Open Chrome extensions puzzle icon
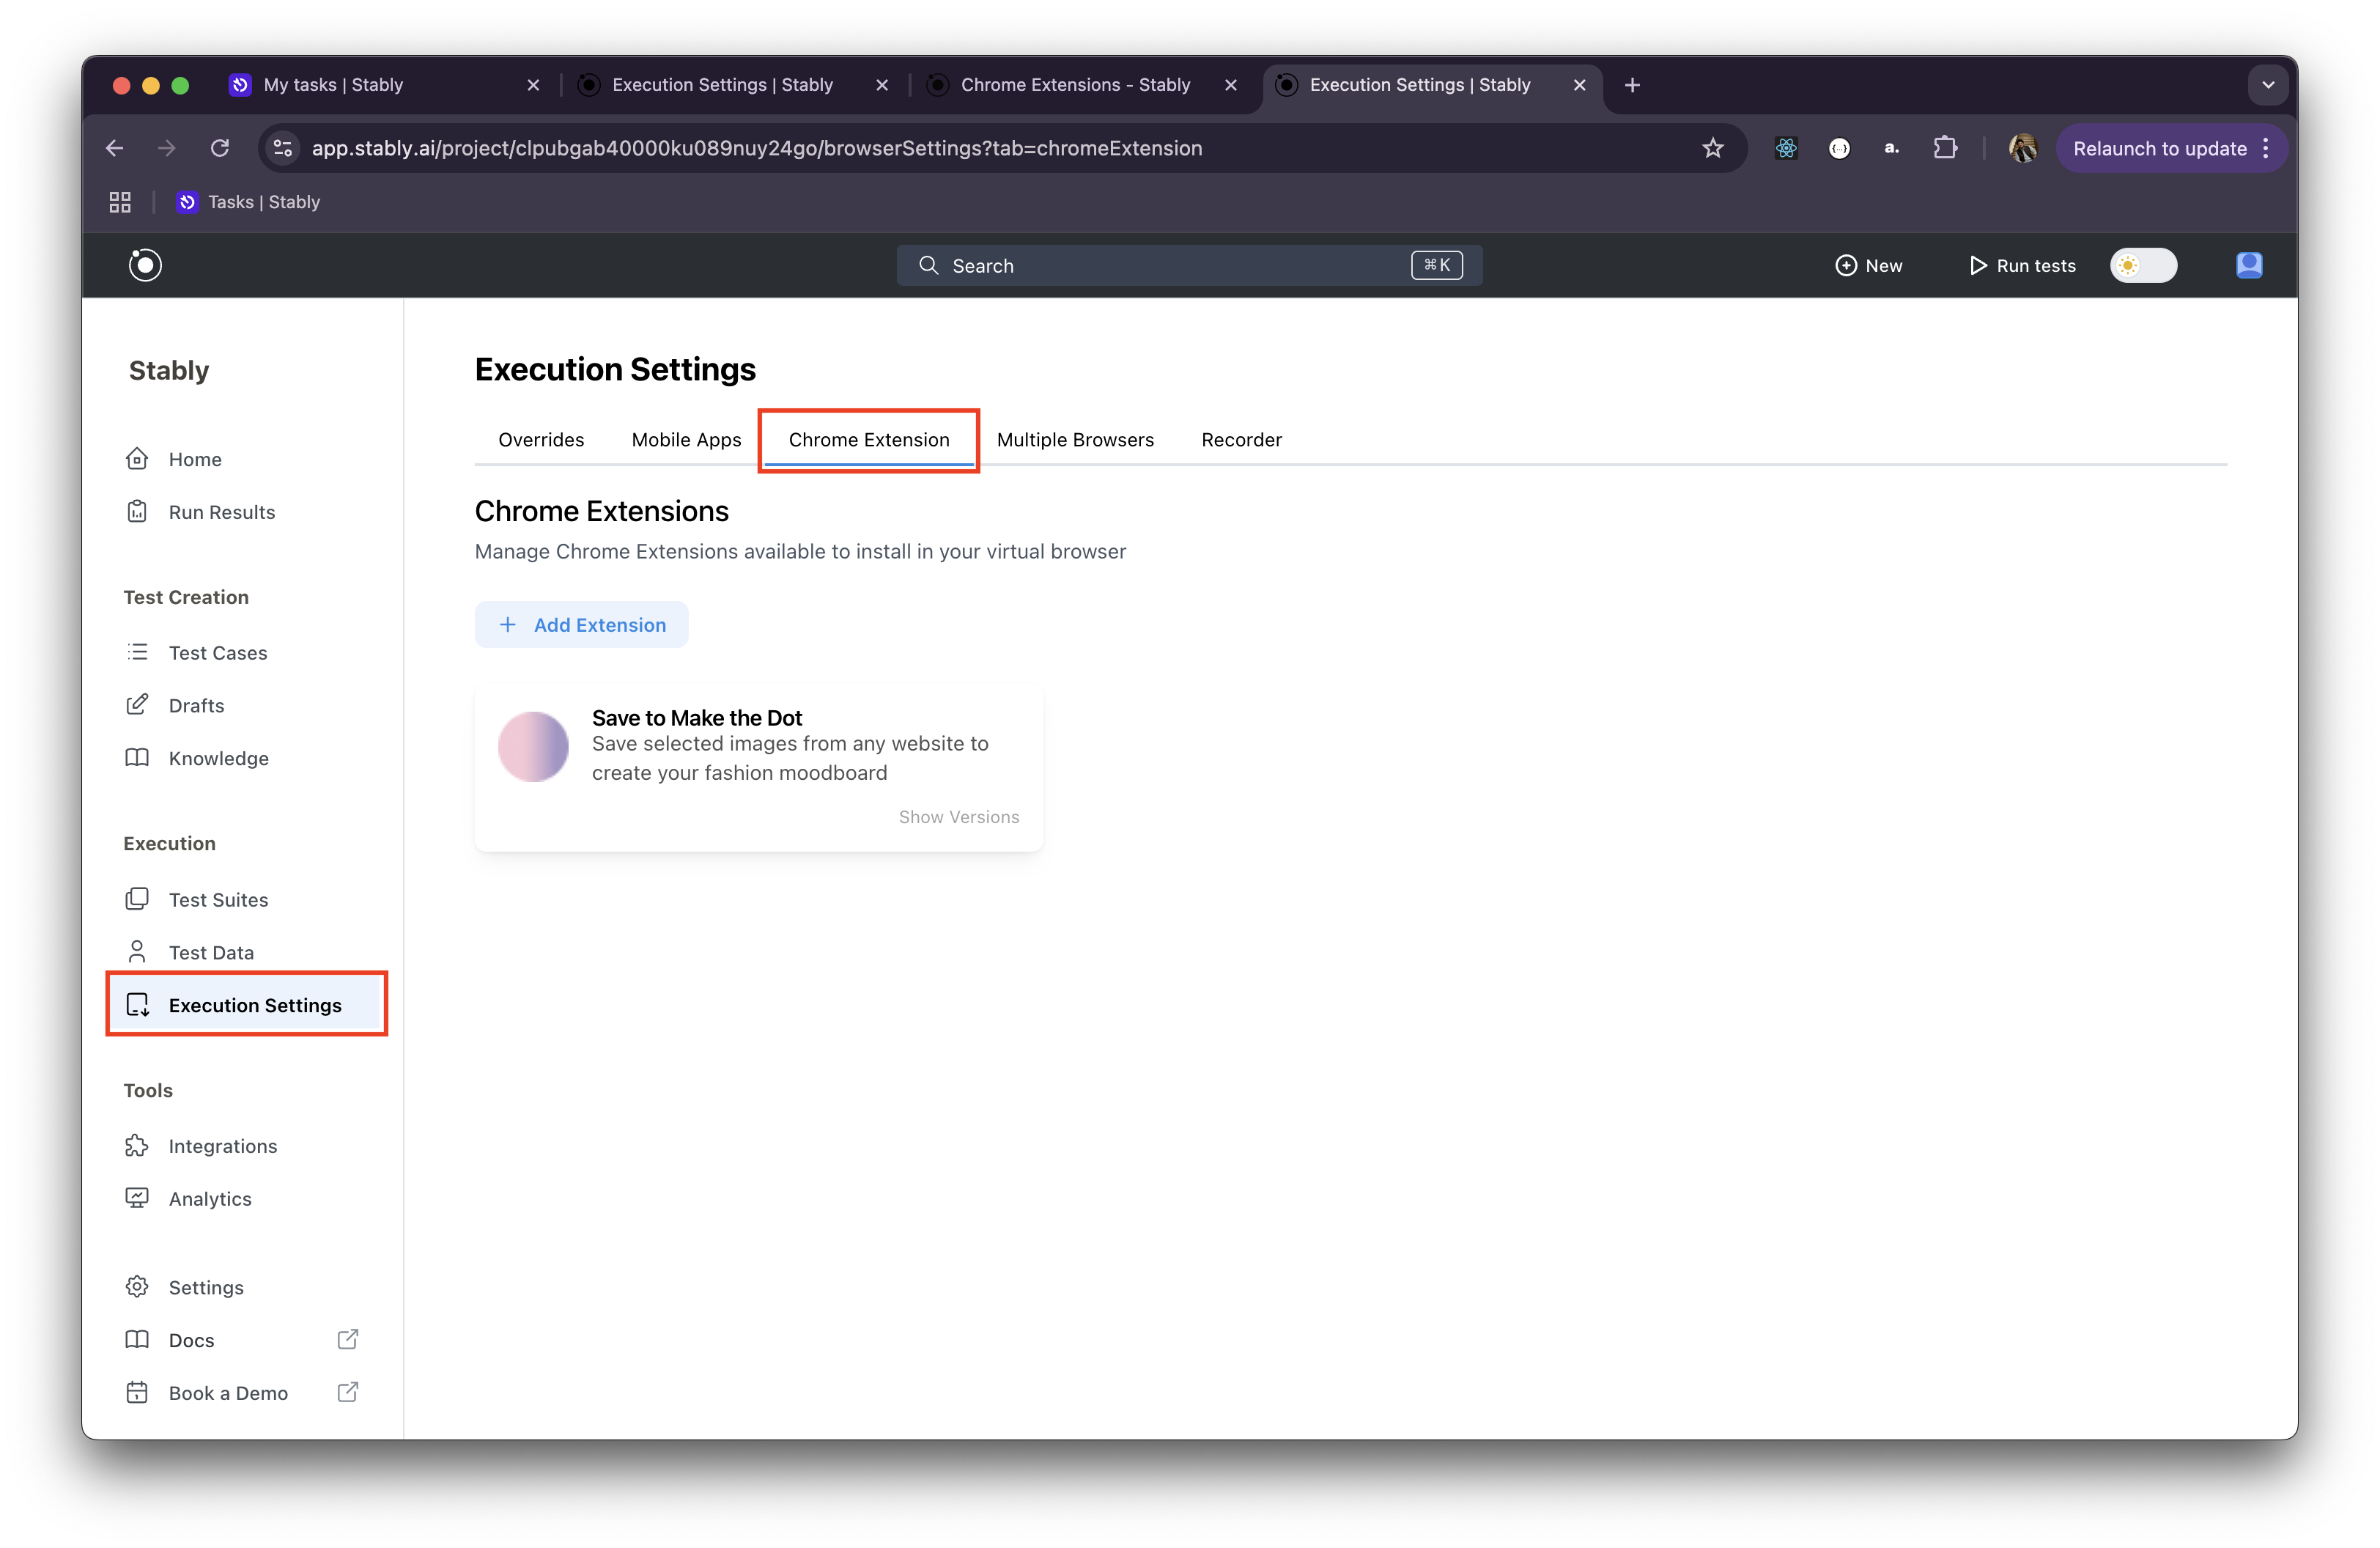Screen dimensions: 2380x1548 pyautogui.click(x=1945, y=148)
